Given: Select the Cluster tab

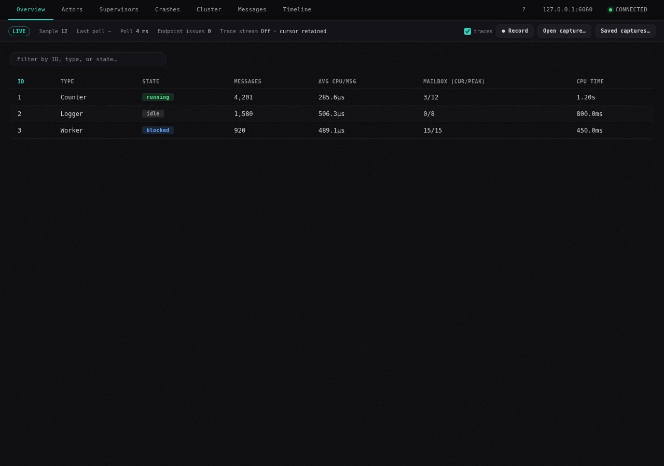Looking at the screenshot, I should 209,10.
